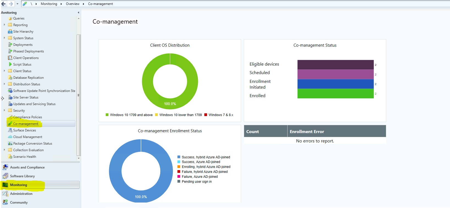Click the Database Replication icon

click(10, 78)
